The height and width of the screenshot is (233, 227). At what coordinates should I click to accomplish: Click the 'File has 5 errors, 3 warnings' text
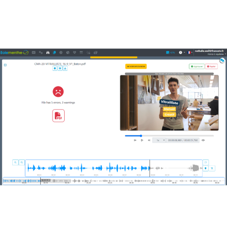(58, 102)
